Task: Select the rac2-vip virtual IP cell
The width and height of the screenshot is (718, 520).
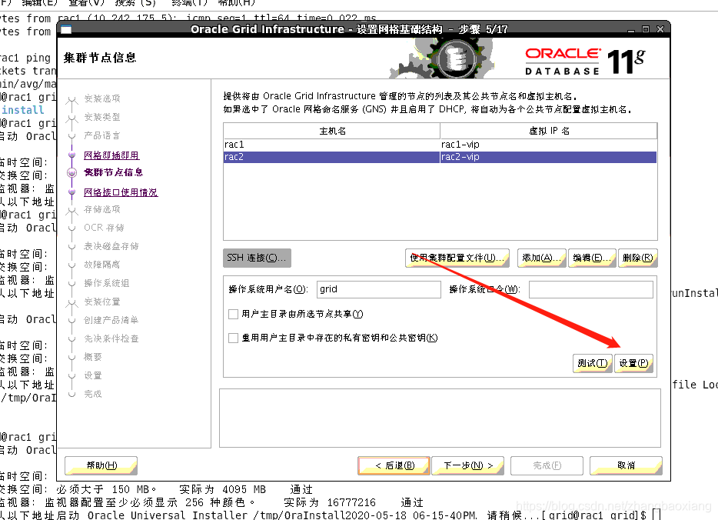Action: pyautogui.click(x=549, y=157)
